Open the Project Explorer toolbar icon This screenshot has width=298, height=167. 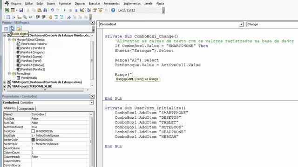pyautogui.click(x=89, y=10)
